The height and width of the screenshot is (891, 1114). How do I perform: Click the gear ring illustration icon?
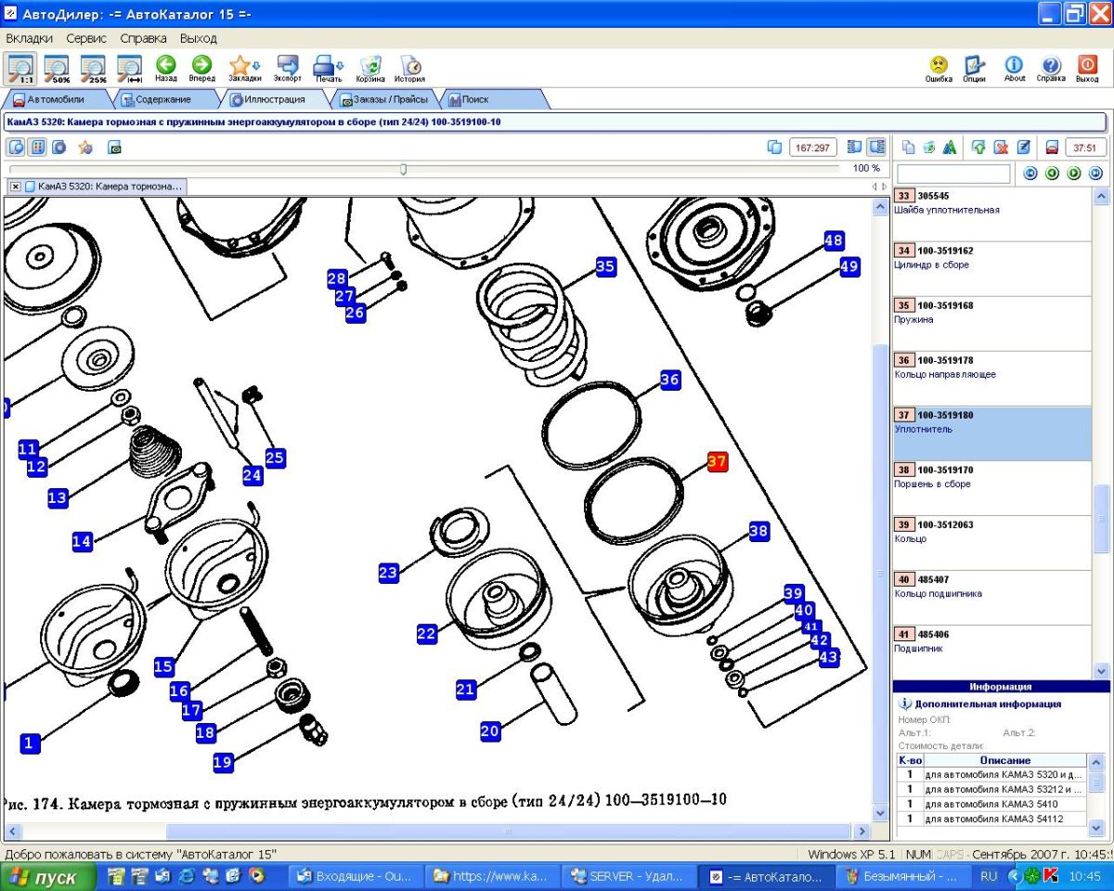[58, 147]
